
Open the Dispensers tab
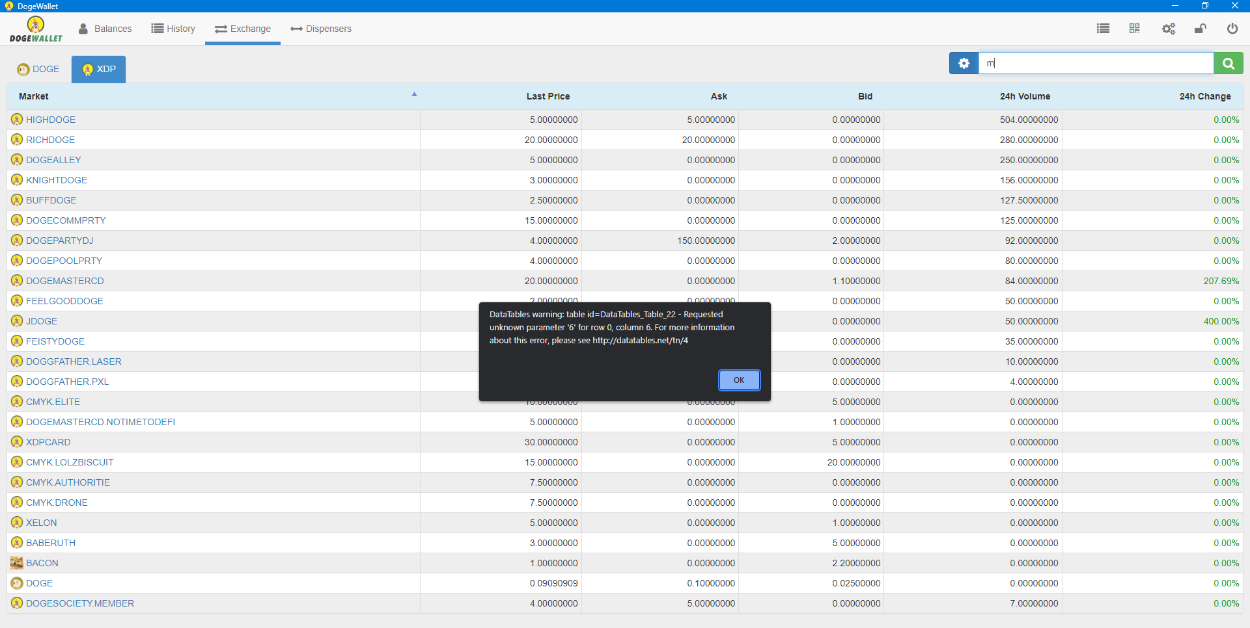[x=321, y=29]
